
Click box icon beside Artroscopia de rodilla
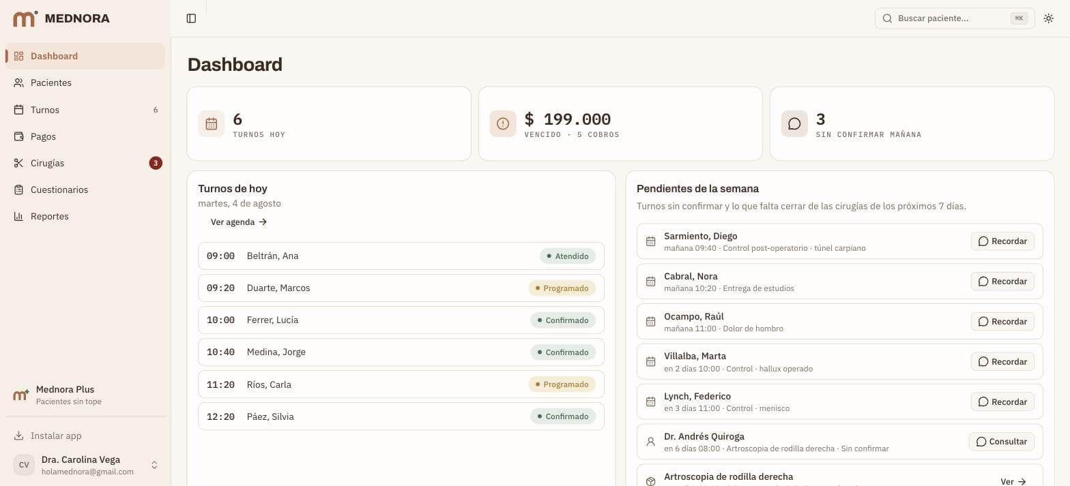click(x=650, y=481)
